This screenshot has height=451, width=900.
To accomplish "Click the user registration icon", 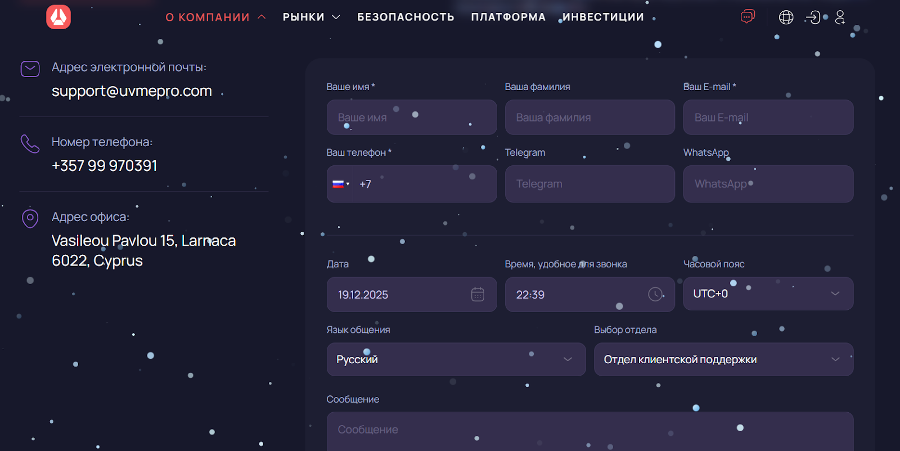I will point(840,17).
